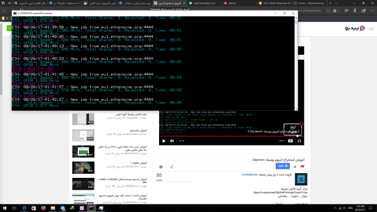The width and height of the screenshot is (377, 212).
Task: Open the Edge Hub favorites list icon
Action: point(346,11)
